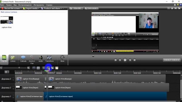Adjust the timeline zoom slider handle
Image resolution: width=182 pixels, height=102 pixels.
click(x=19, y=68)
